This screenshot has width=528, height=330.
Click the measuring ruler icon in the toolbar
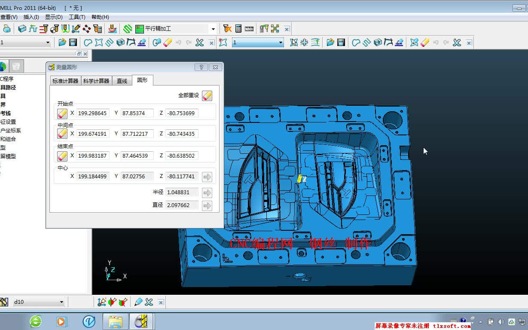[249, 29]
